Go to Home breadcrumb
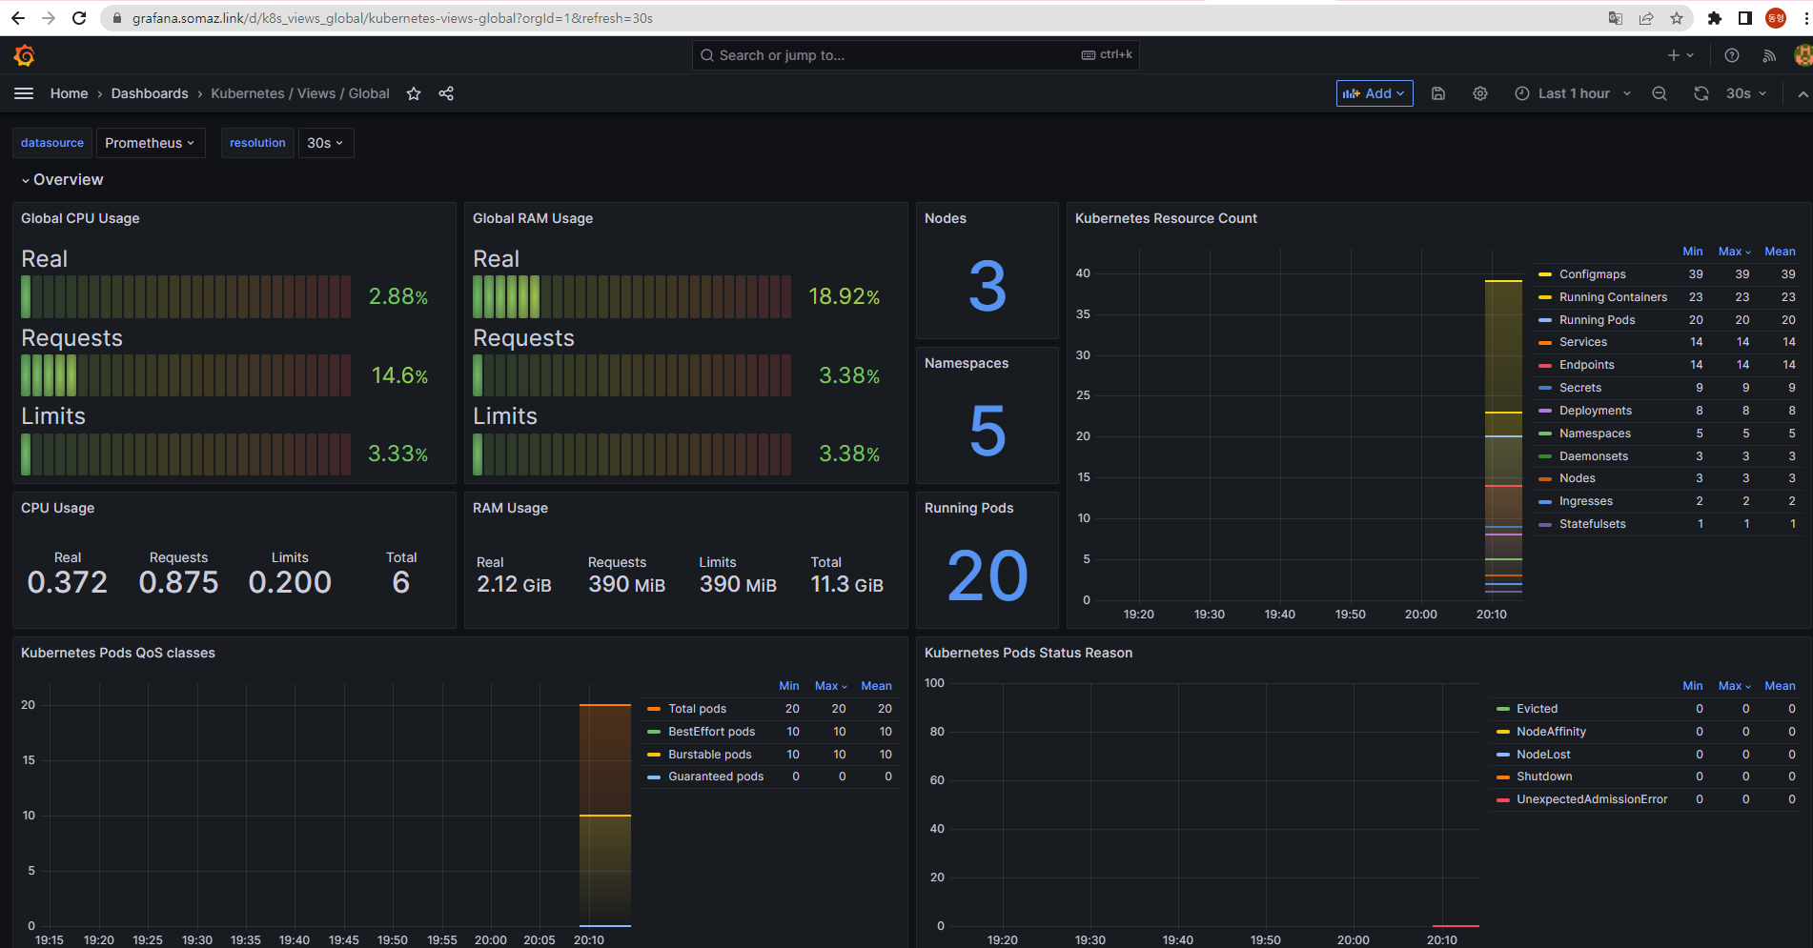This screenshot has width=1813, height=948. (x=69, y=93)
